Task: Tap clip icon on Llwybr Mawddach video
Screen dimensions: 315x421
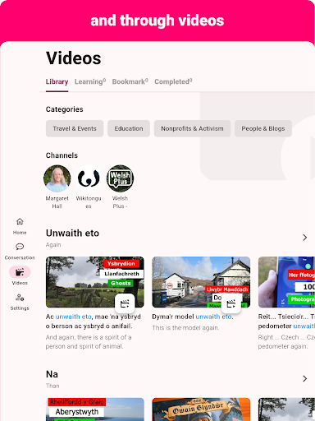Action: pyautogui.click(x=231, y=303)
